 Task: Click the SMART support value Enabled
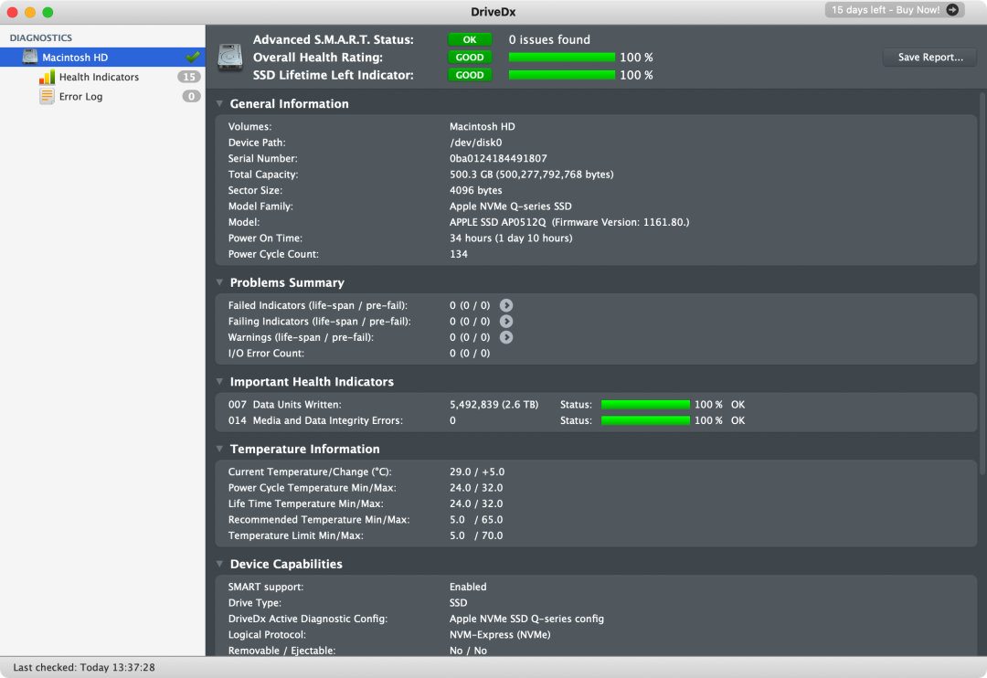pyautogui.click(x=468, y=587)
